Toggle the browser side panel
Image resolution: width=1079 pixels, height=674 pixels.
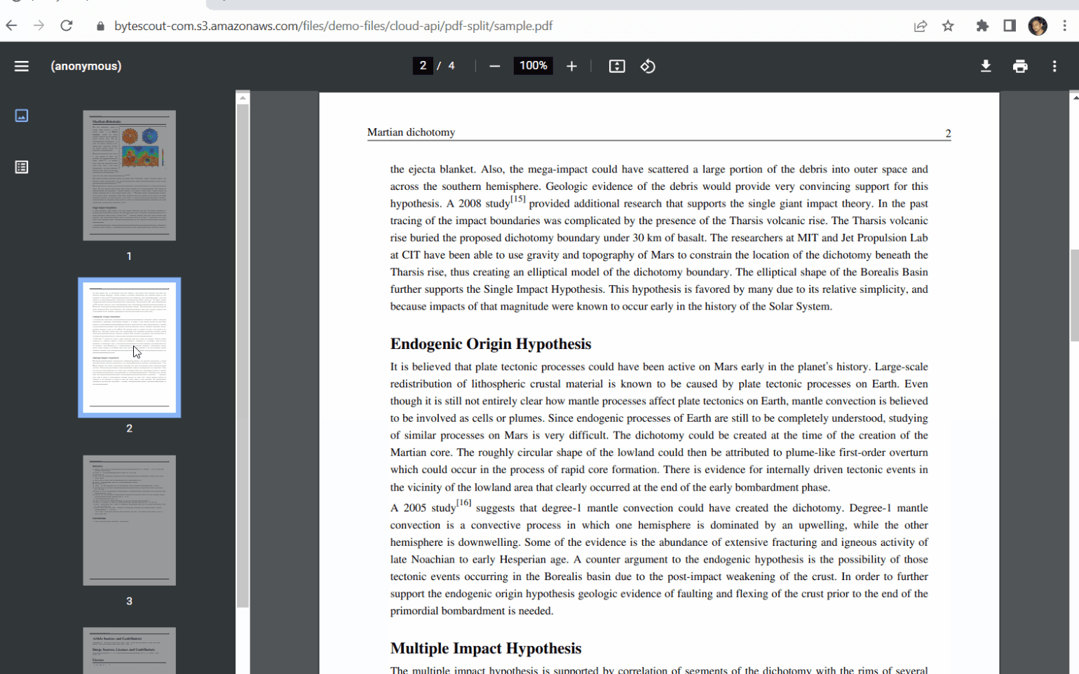click(x=1009, y=26)
